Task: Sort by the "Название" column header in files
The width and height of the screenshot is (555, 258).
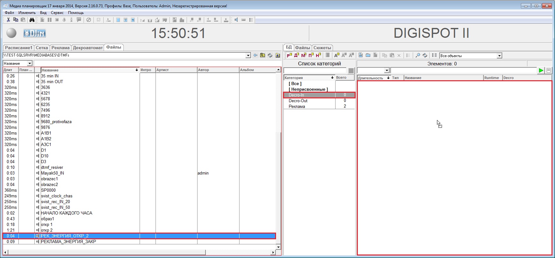Action: point(90,70)
